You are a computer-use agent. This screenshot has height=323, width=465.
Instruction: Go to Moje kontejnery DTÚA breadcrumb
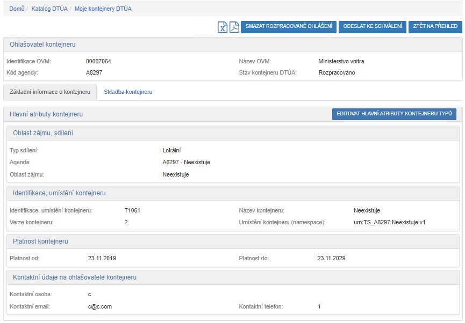point(103,9)
